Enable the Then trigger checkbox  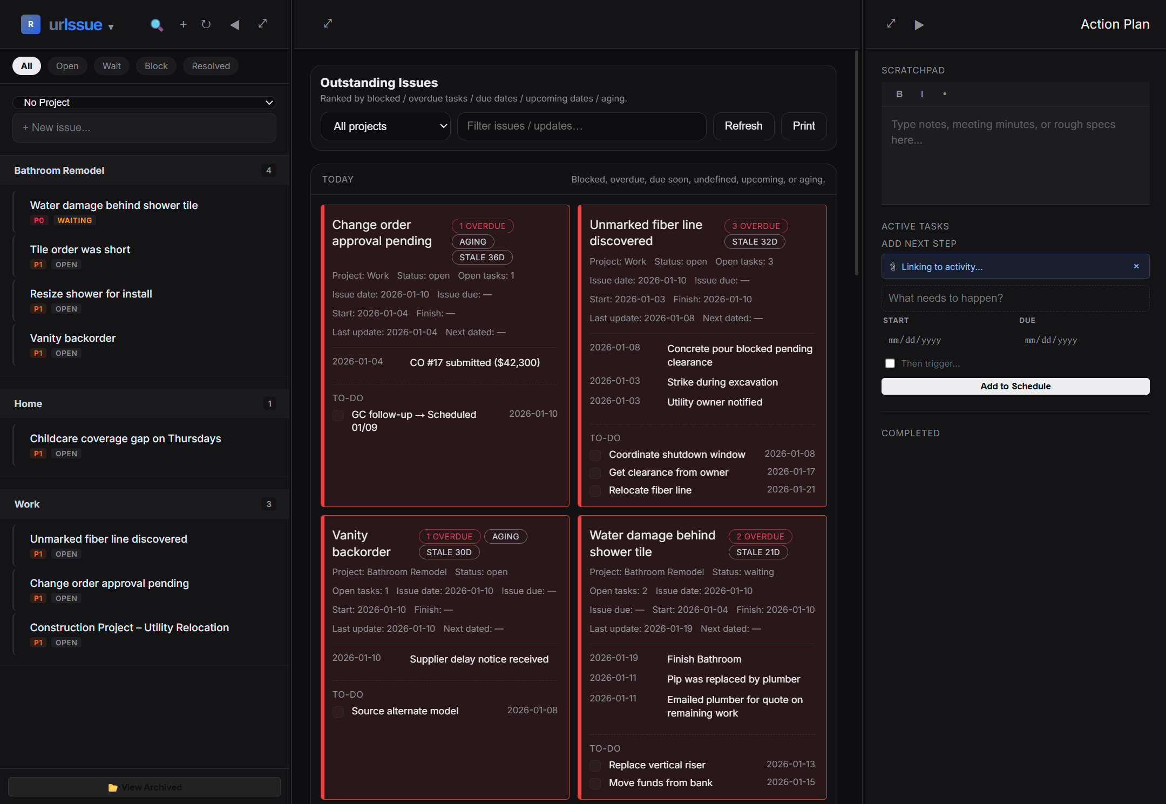click(890, 363)
